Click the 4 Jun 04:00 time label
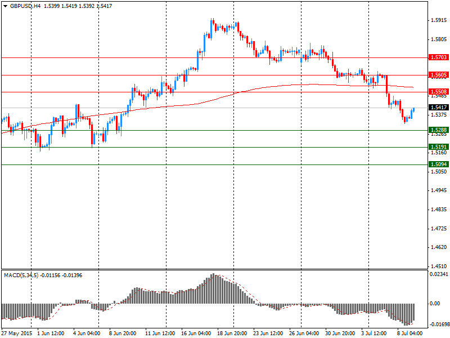The image size is (450, 338). pyautogui.click(x=87, y=333)
